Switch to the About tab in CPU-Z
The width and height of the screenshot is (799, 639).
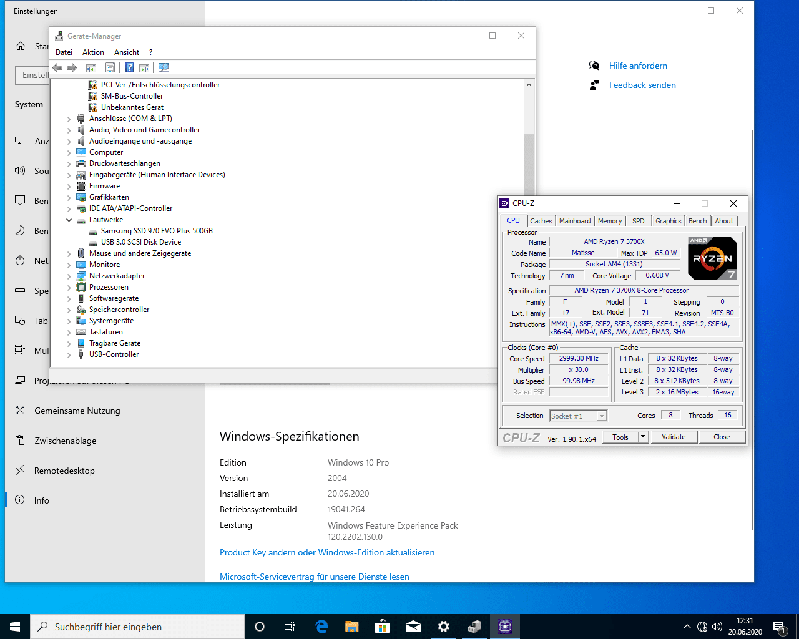[724, 221]
